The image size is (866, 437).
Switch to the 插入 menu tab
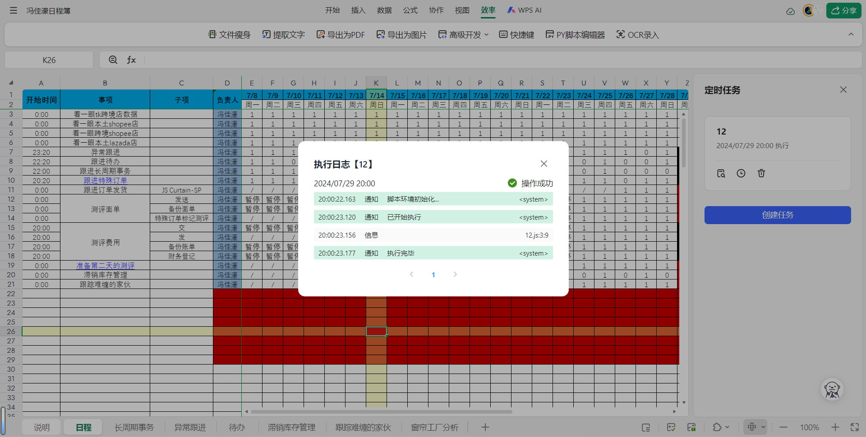(x=358, y=10)
